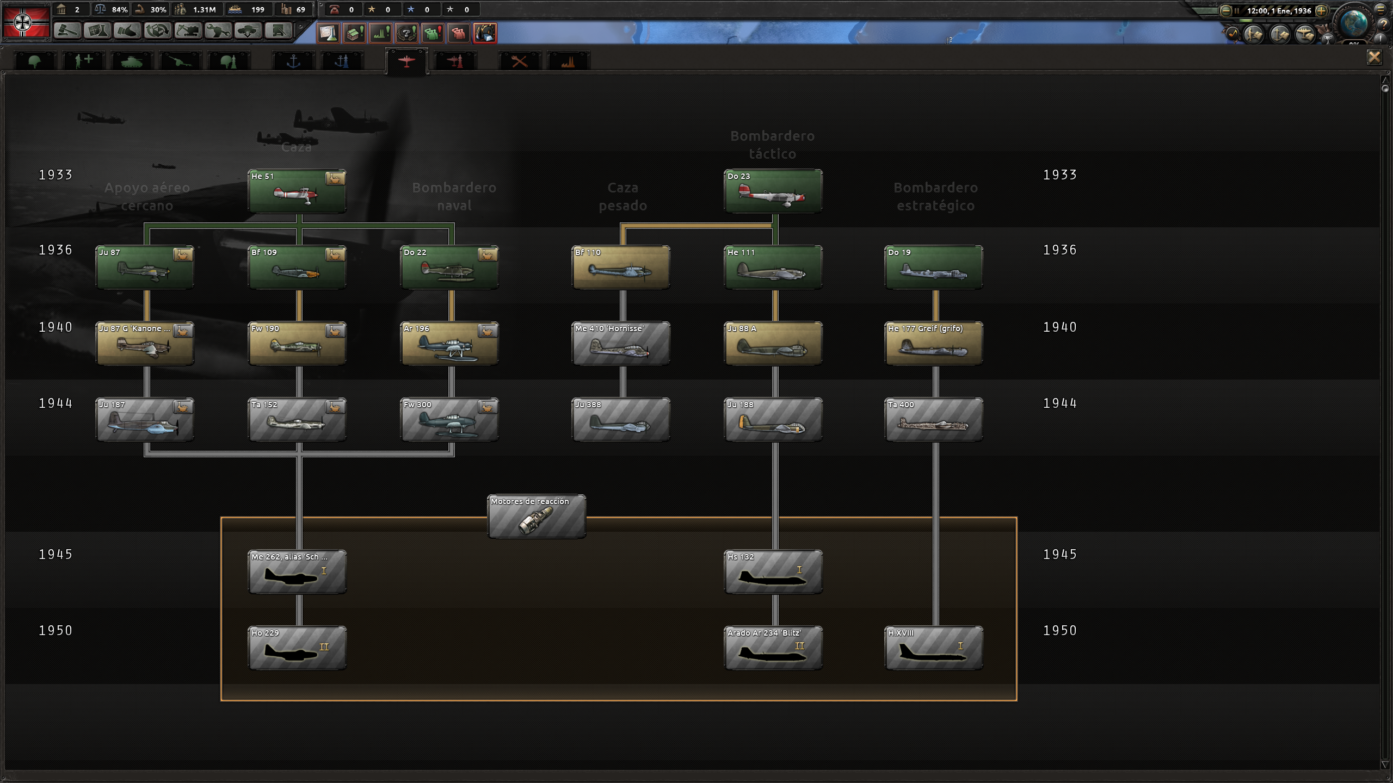Screen dimensions: 1393x783
Task: Open the naval orders anchor icon
Action: [x=1280, y=35]
